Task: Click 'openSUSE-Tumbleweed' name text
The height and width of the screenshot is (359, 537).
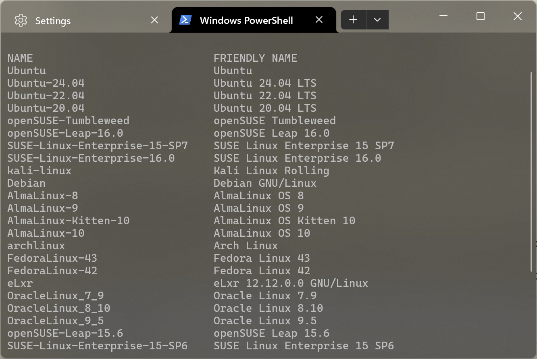Action: tap(69, 121)
